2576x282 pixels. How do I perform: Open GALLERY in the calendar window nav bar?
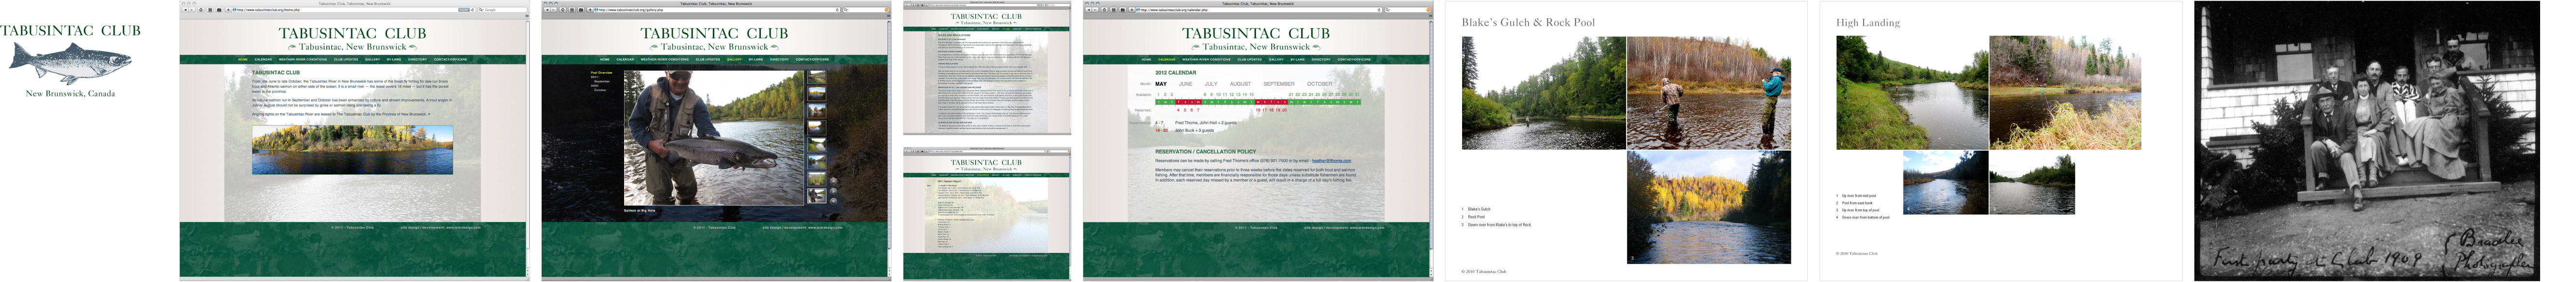click(1277, 59)
